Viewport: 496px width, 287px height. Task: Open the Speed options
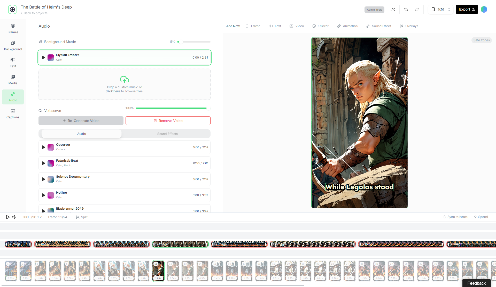481,217
